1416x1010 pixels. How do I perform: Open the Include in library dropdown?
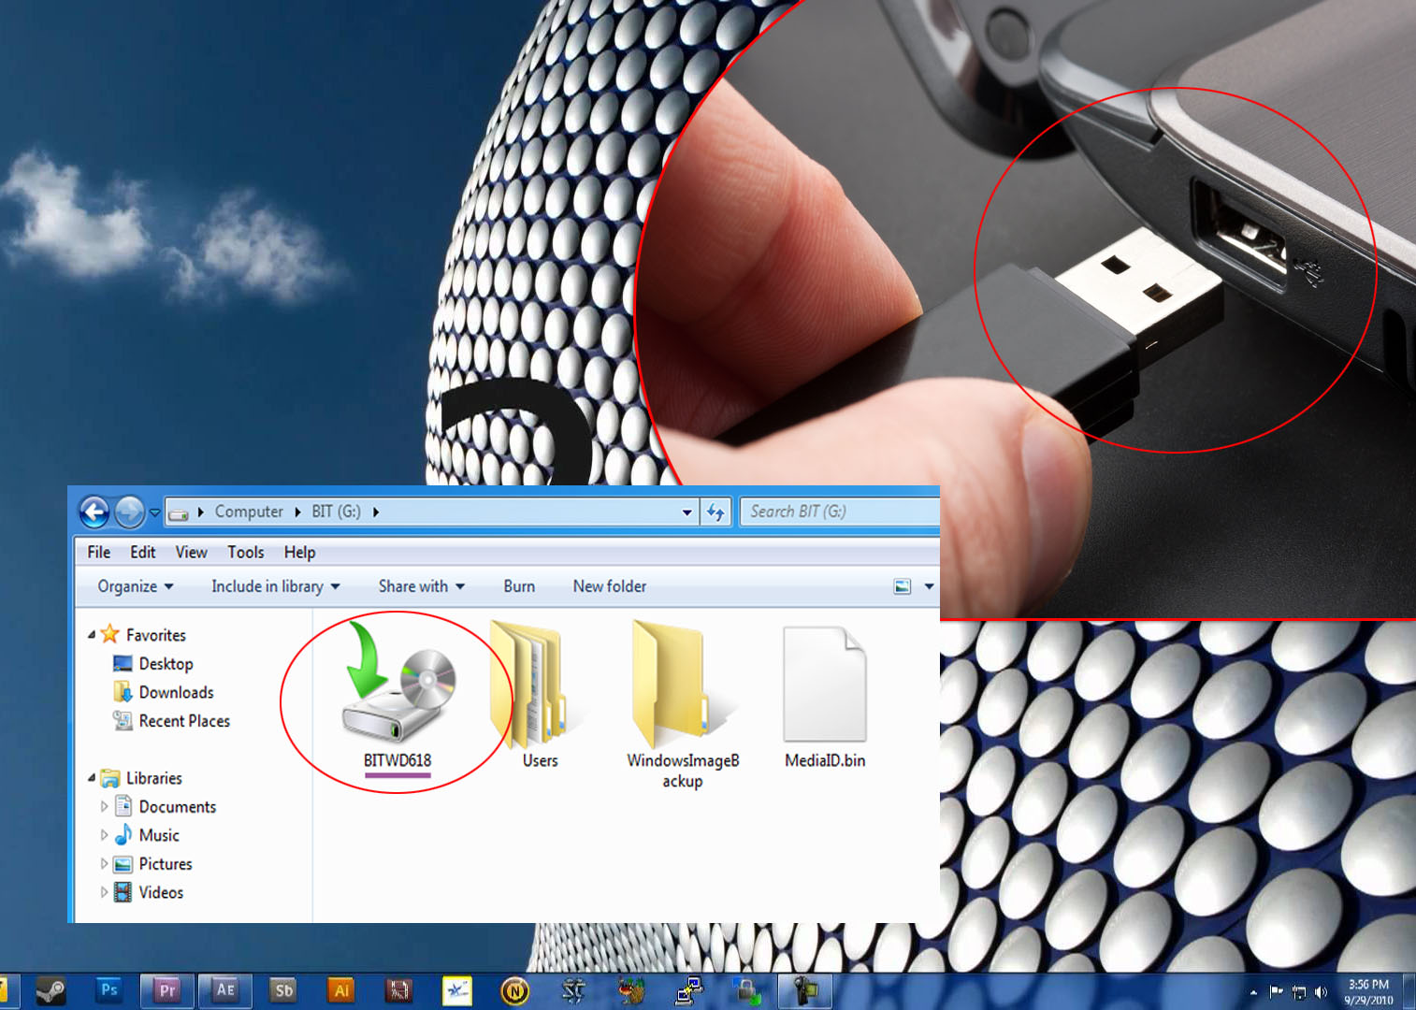pos(275,586)
